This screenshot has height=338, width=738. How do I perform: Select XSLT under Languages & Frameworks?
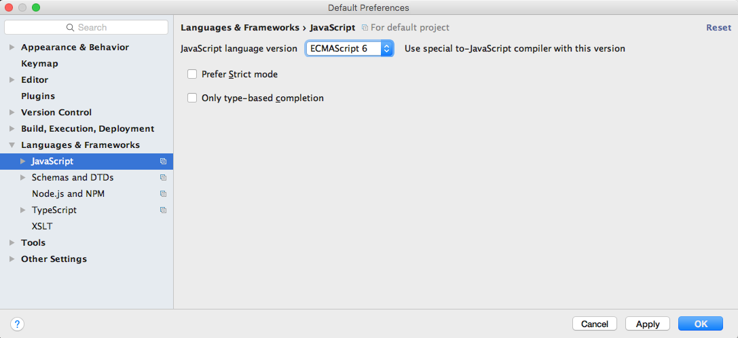click(42, 227)
